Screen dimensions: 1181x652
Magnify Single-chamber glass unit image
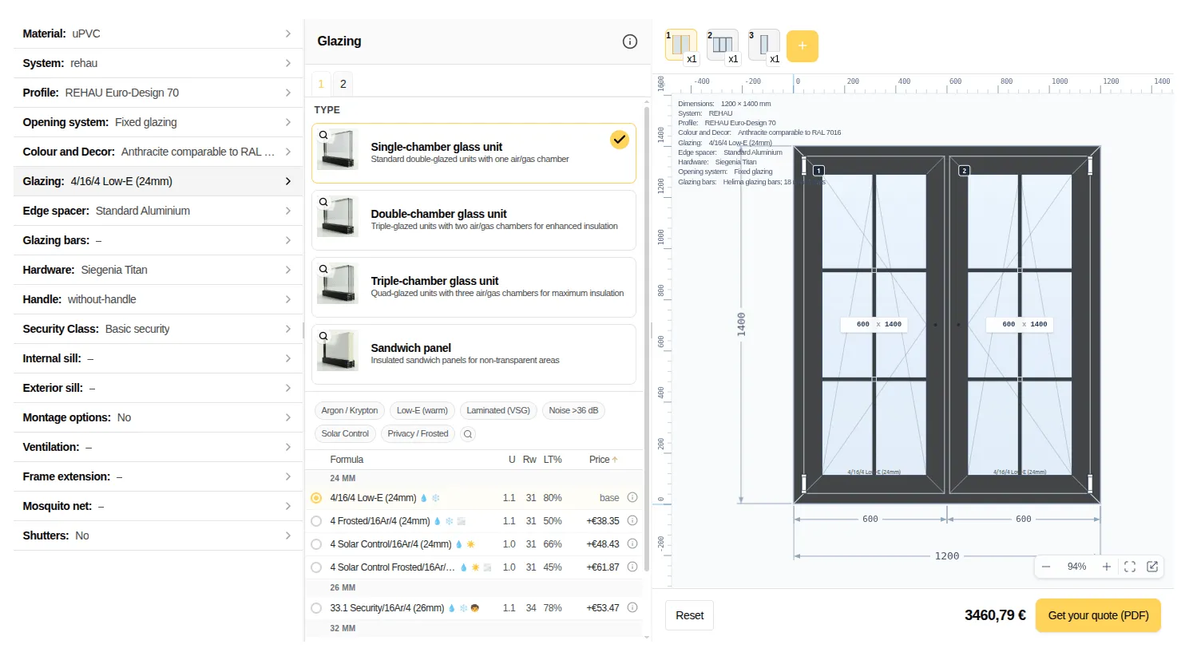[x=323, y=135]
